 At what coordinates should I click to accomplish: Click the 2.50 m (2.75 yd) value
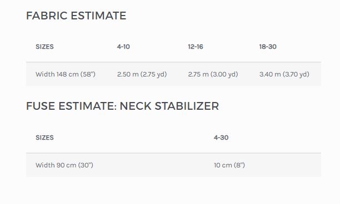(142, 74)
